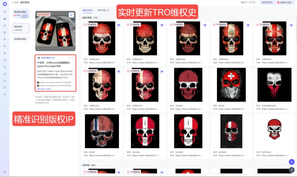Open the Norway-flag skull image by drizzd
This screenshot has height=177, width=297.
coord(102,131)
